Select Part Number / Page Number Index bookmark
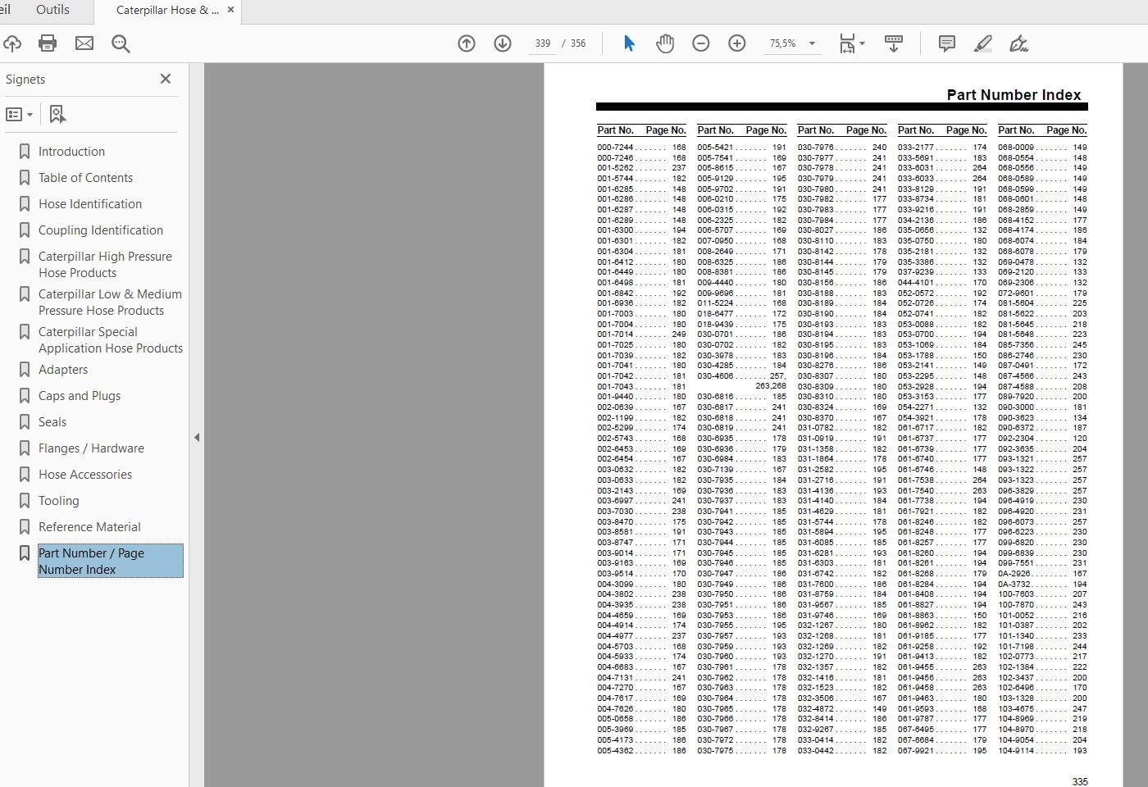The height and width of the screenshot is (787, 1148). (110, 562)
